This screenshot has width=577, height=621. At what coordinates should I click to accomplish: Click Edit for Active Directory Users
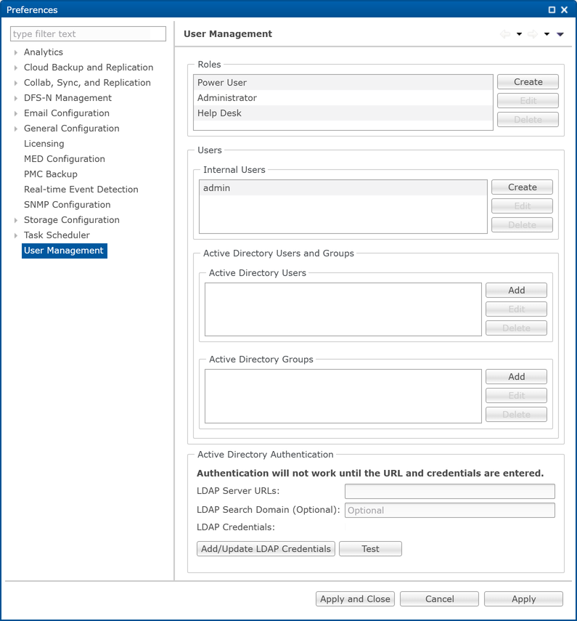pyautogui.click(x=516, y=309)
